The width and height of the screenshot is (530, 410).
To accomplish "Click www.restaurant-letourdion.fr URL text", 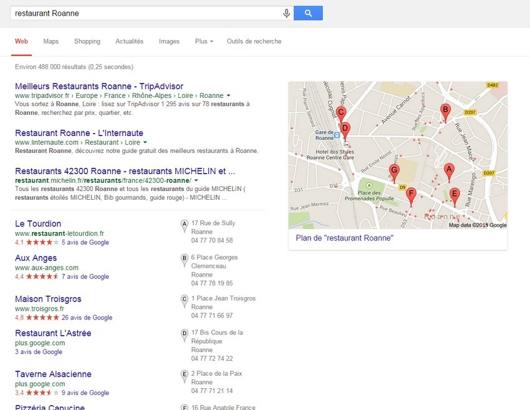I will [59, 233].
